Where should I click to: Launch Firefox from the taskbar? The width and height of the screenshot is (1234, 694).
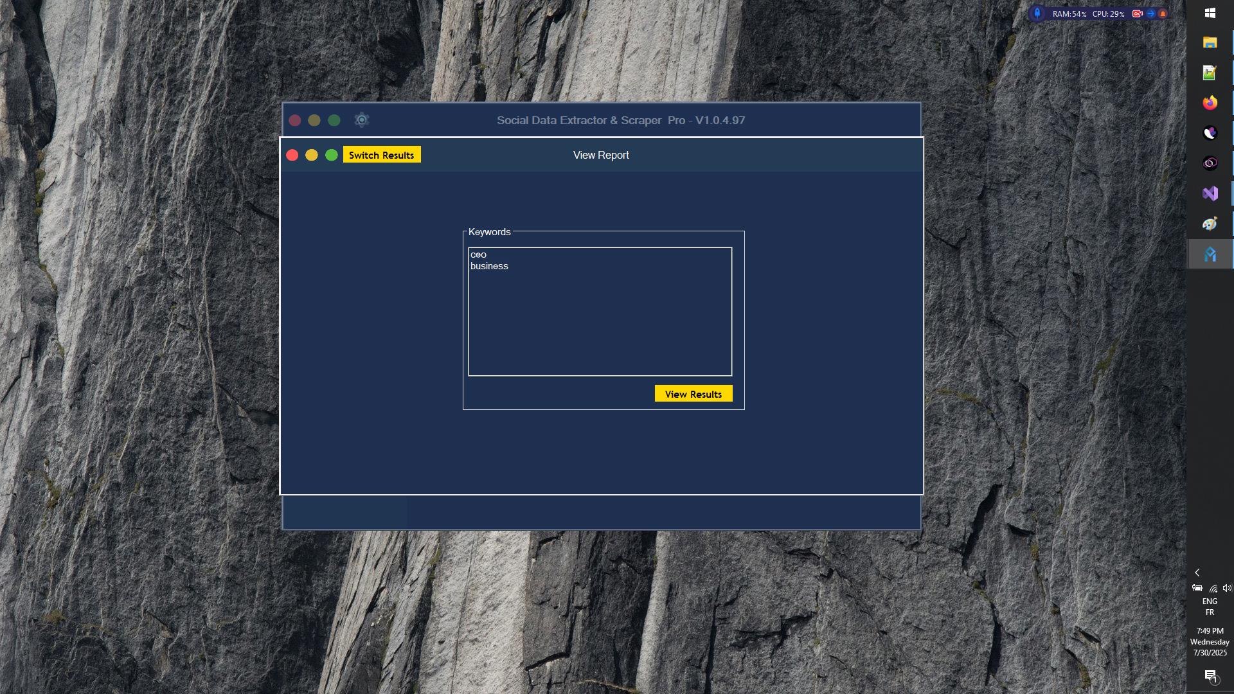click(x=1211, y=102)
